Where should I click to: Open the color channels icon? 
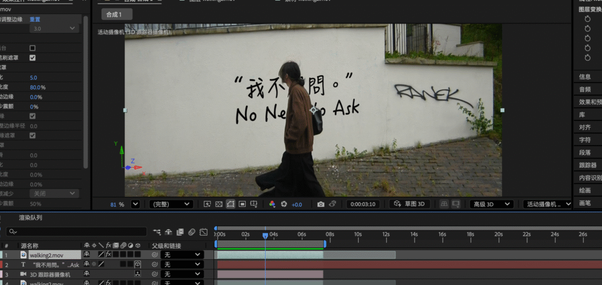click(x=272, y=204)
